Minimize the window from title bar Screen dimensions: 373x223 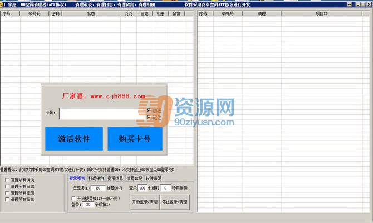tap(357, 4)
